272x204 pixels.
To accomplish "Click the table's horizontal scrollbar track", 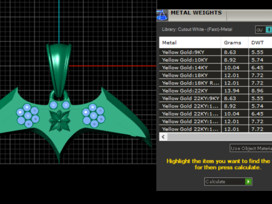I will pyautogui.click(x=220, y=137).
